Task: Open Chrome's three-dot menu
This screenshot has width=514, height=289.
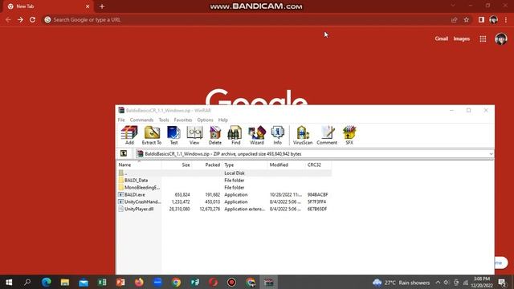Action: [x=506, y=19]
